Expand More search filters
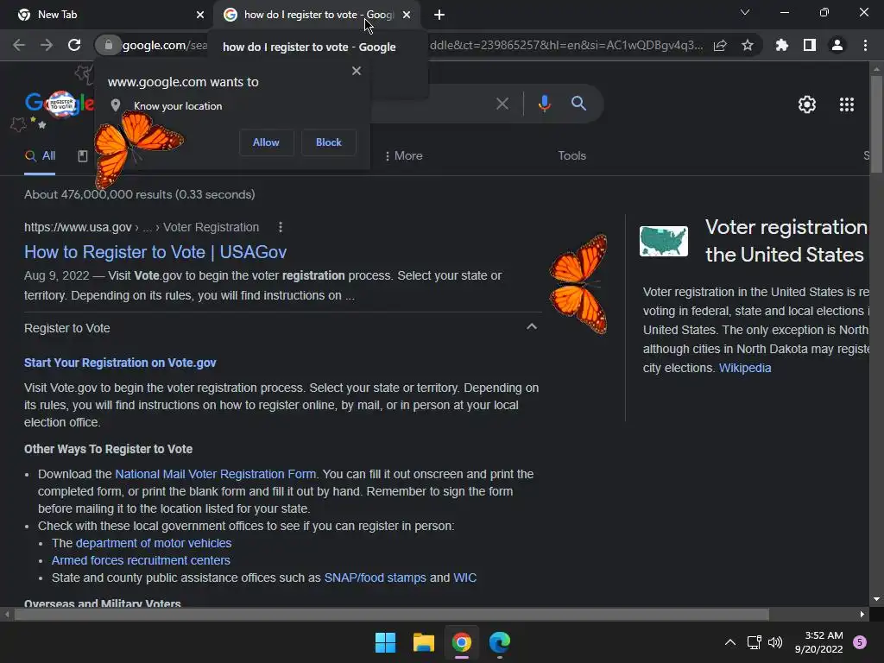Image resolution: width=884 pixels, height=663 pixels. (x=403, y=155)
